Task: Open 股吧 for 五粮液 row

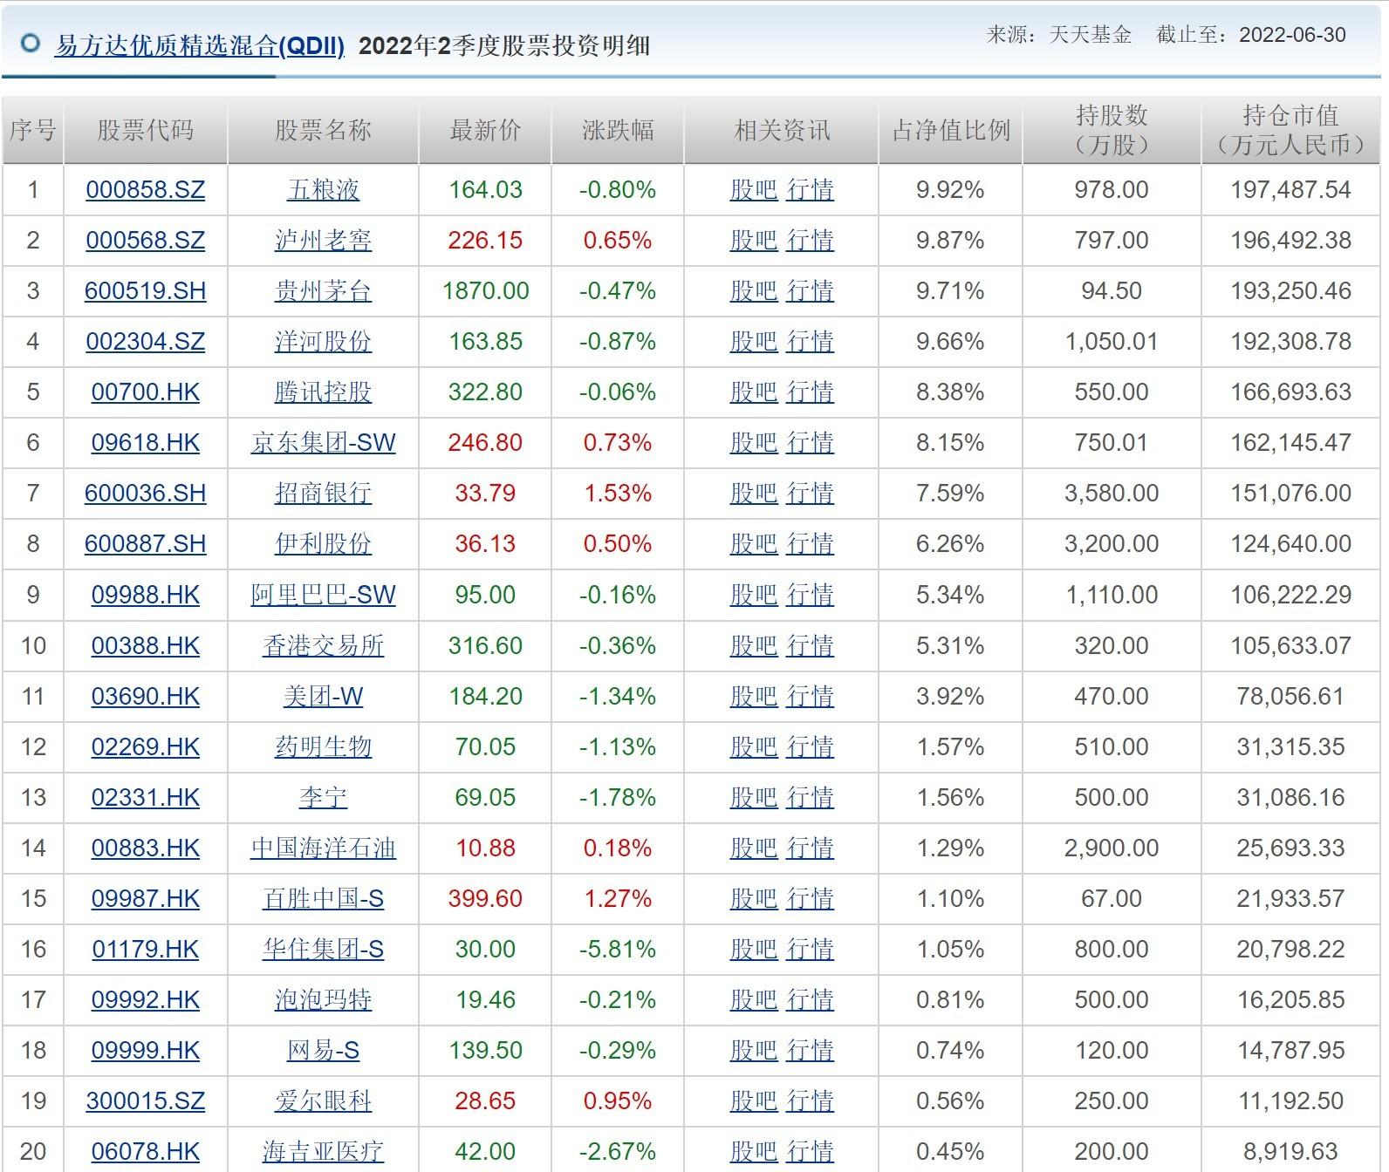Action: [x=754, y=189]
